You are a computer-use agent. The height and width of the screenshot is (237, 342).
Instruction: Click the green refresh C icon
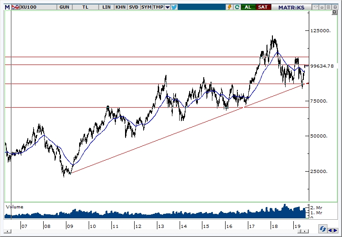click(x=237, y=7)
